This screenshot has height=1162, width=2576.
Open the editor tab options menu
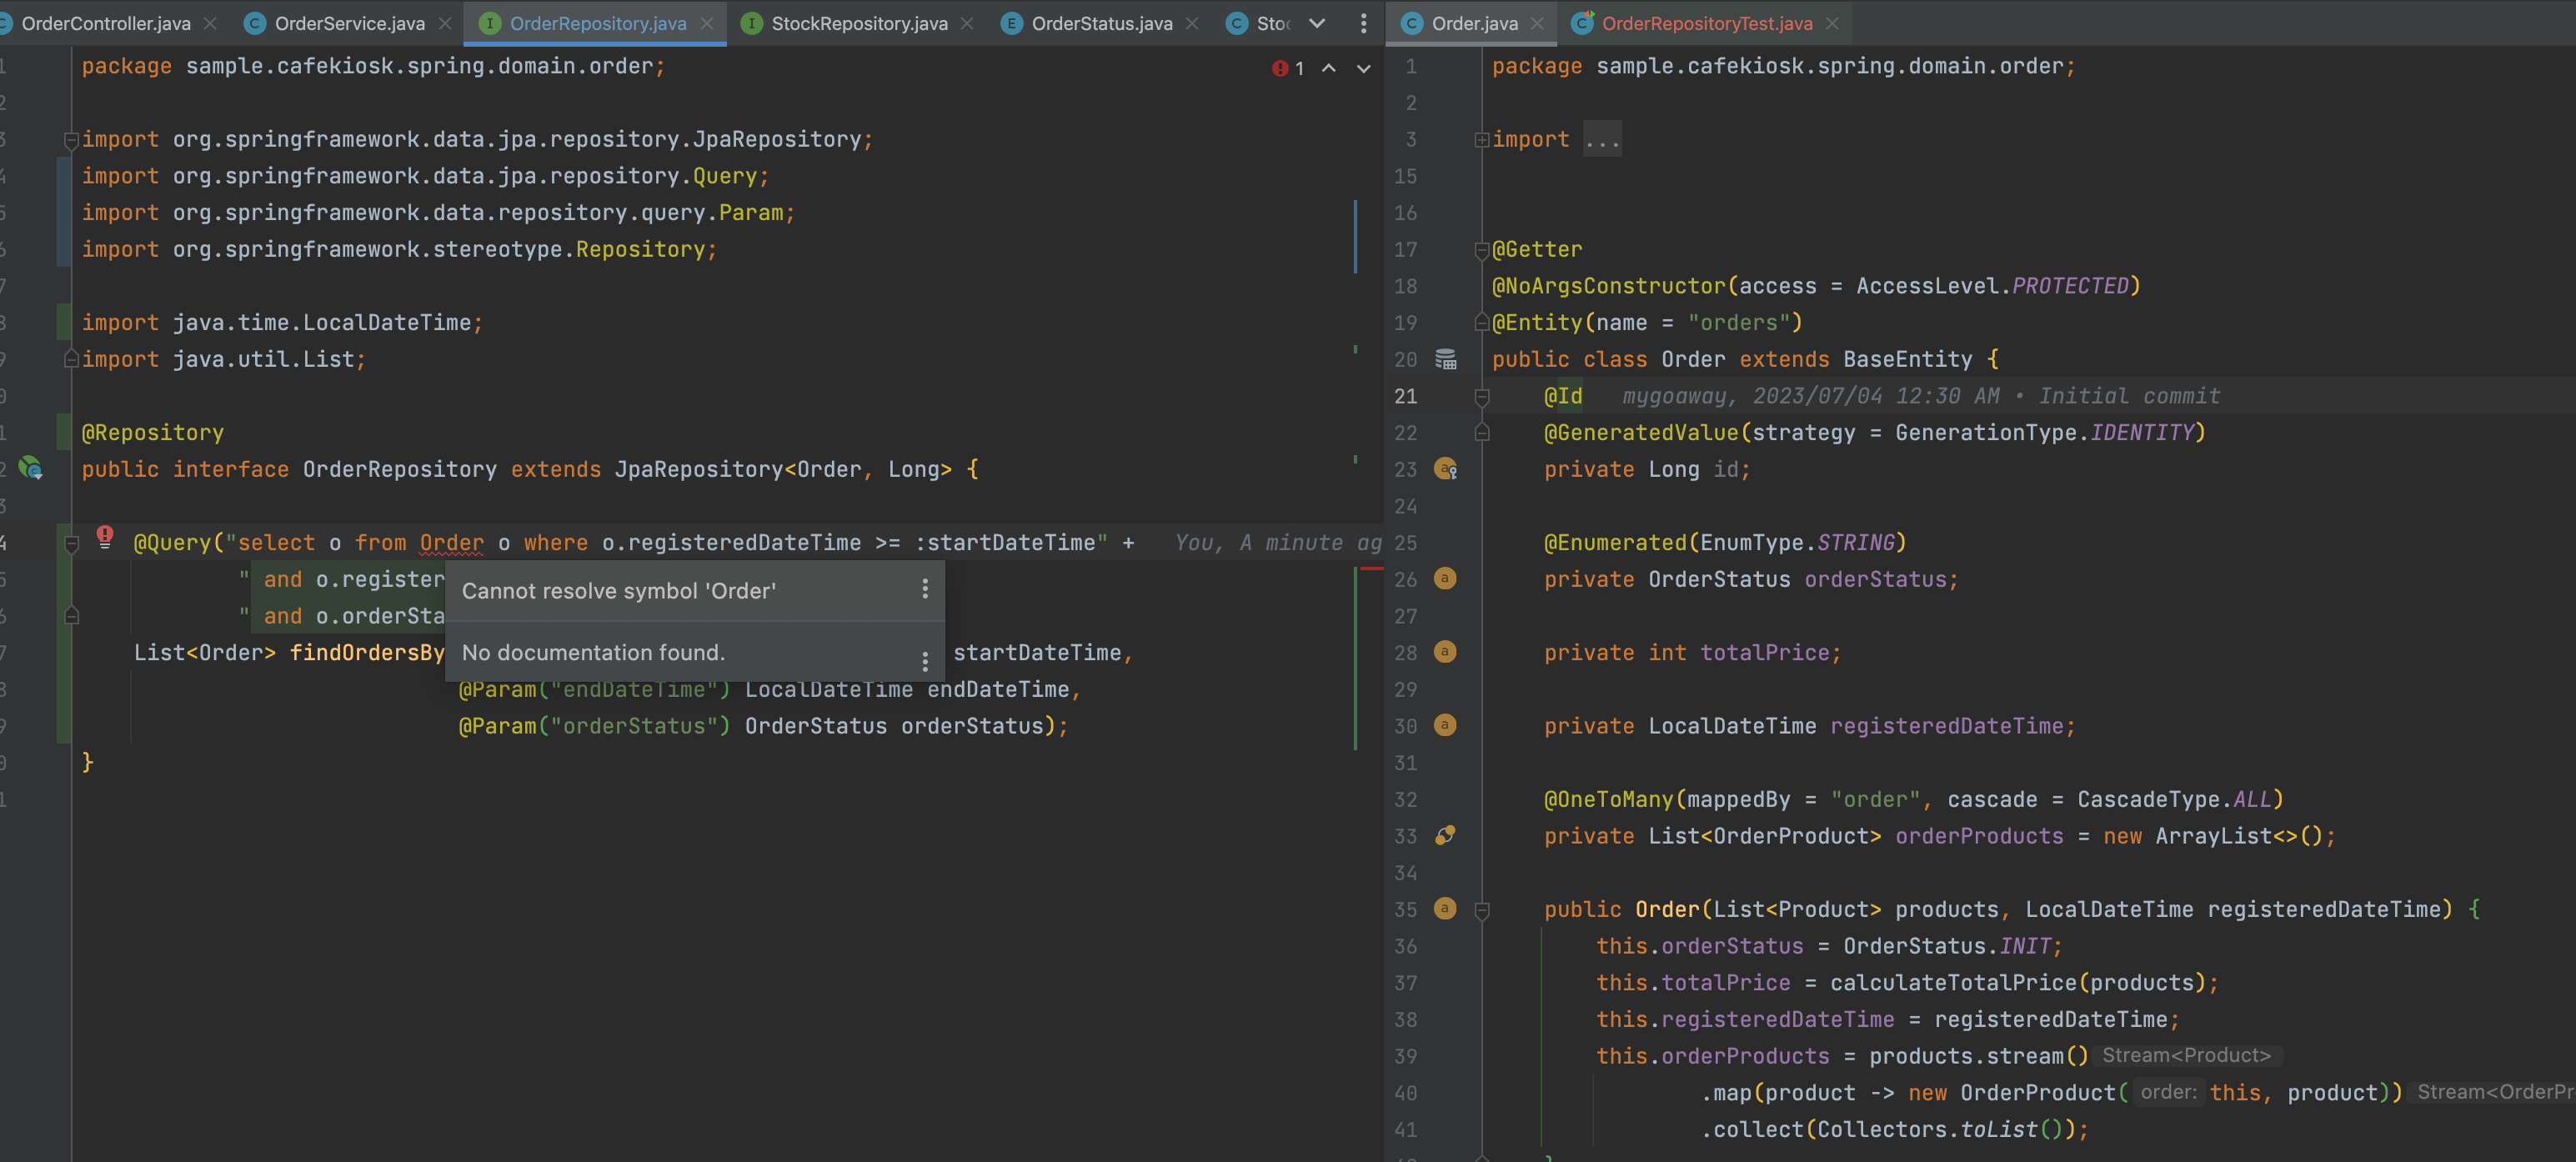point(1363,23)
